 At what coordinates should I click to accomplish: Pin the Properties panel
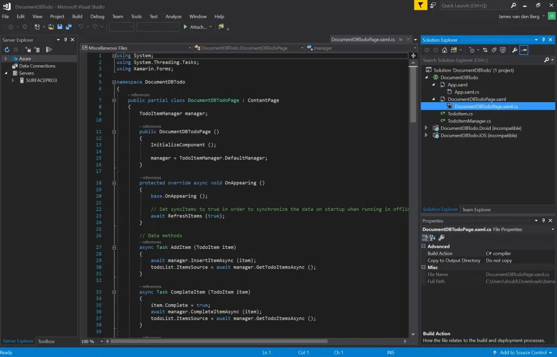543,221
